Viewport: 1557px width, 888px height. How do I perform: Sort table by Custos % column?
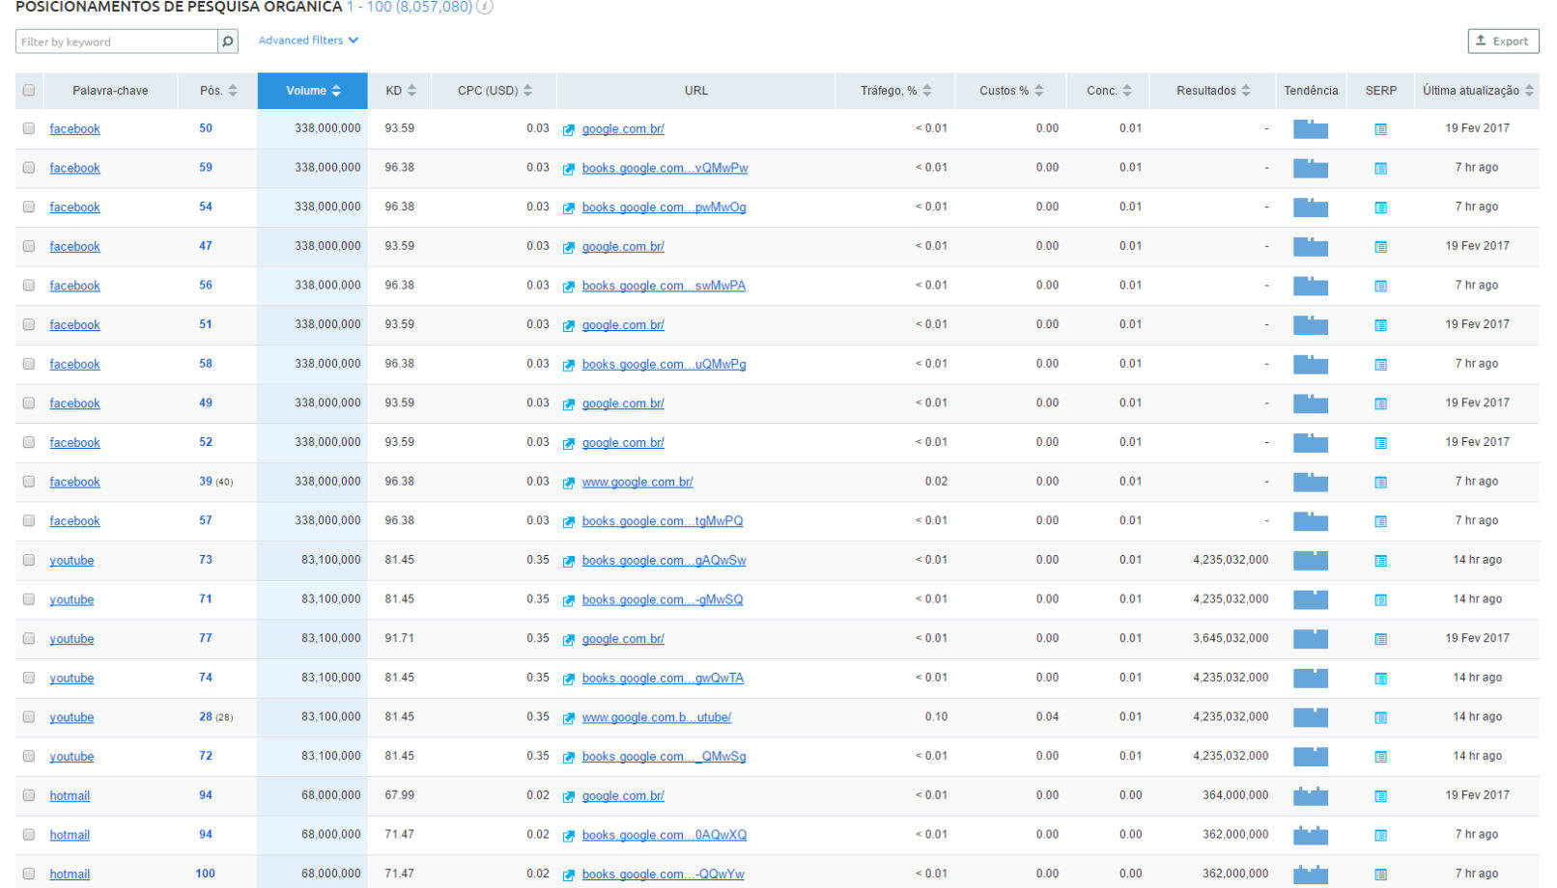pos(1011,91)
